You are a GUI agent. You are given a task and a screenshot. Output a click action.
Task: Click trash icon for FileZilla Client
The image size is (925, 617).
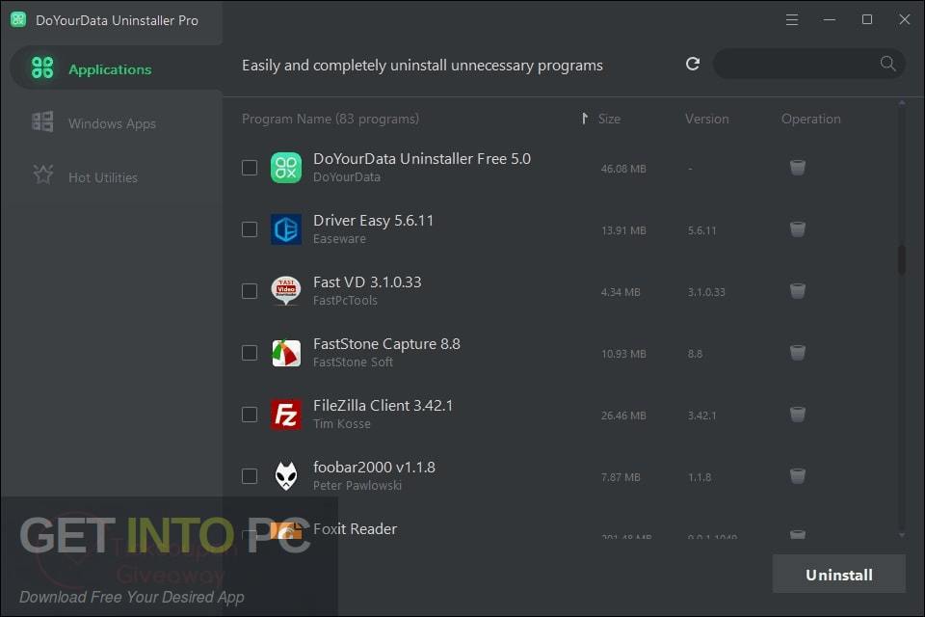point(798,415)
